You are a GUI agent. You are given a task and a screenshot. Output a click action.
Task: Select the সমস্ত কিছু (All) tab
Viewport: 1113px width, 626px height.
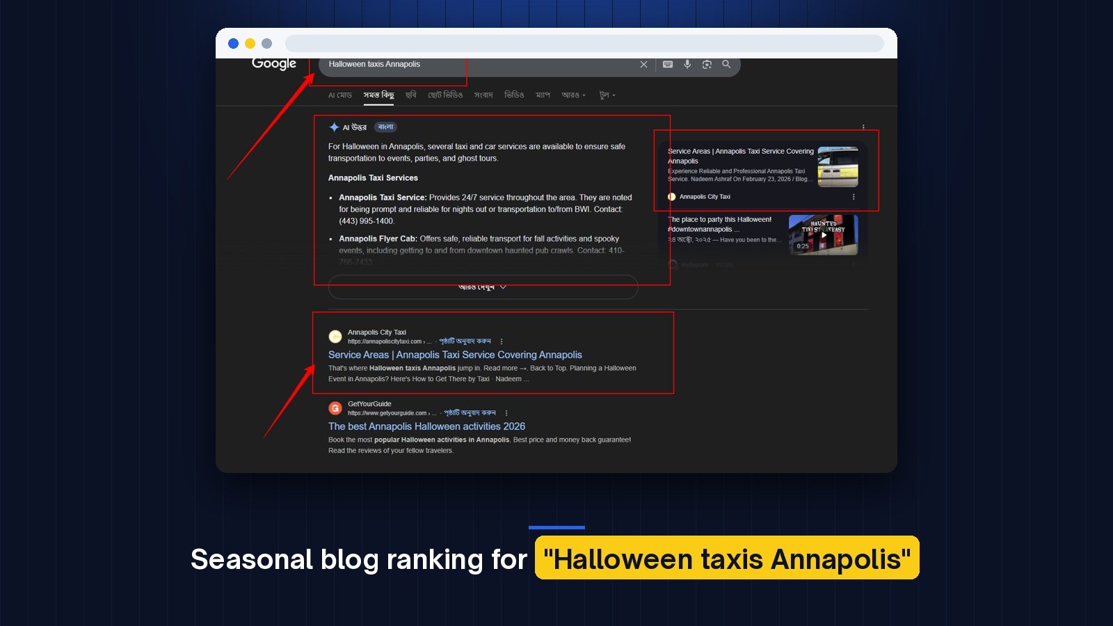tap(378, 95)
